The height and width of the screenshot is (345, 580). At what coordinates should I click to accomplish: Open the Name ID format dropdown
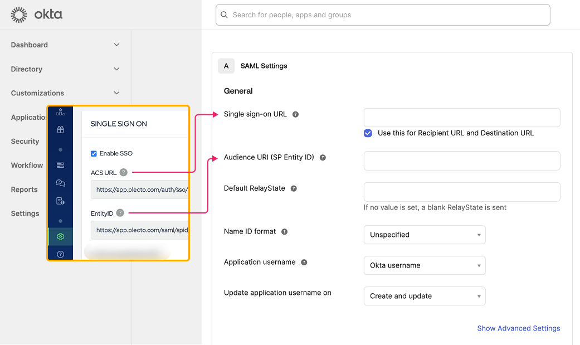click(x=424, y=235)
